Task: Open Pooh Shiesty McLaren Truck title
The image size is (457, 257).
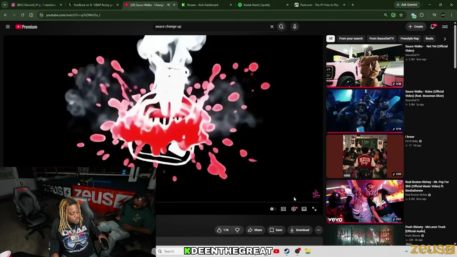Action: click(425, 229)
